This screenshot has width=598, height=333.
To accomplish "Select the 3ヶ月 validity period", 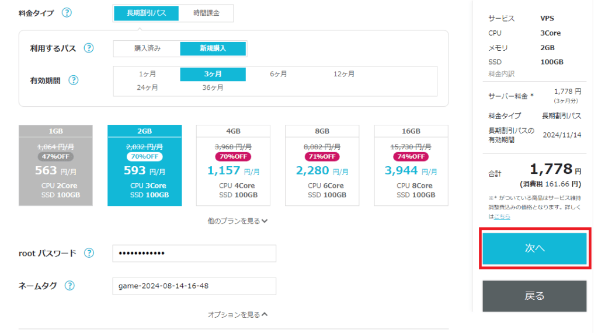I will (x=213, y=74).
